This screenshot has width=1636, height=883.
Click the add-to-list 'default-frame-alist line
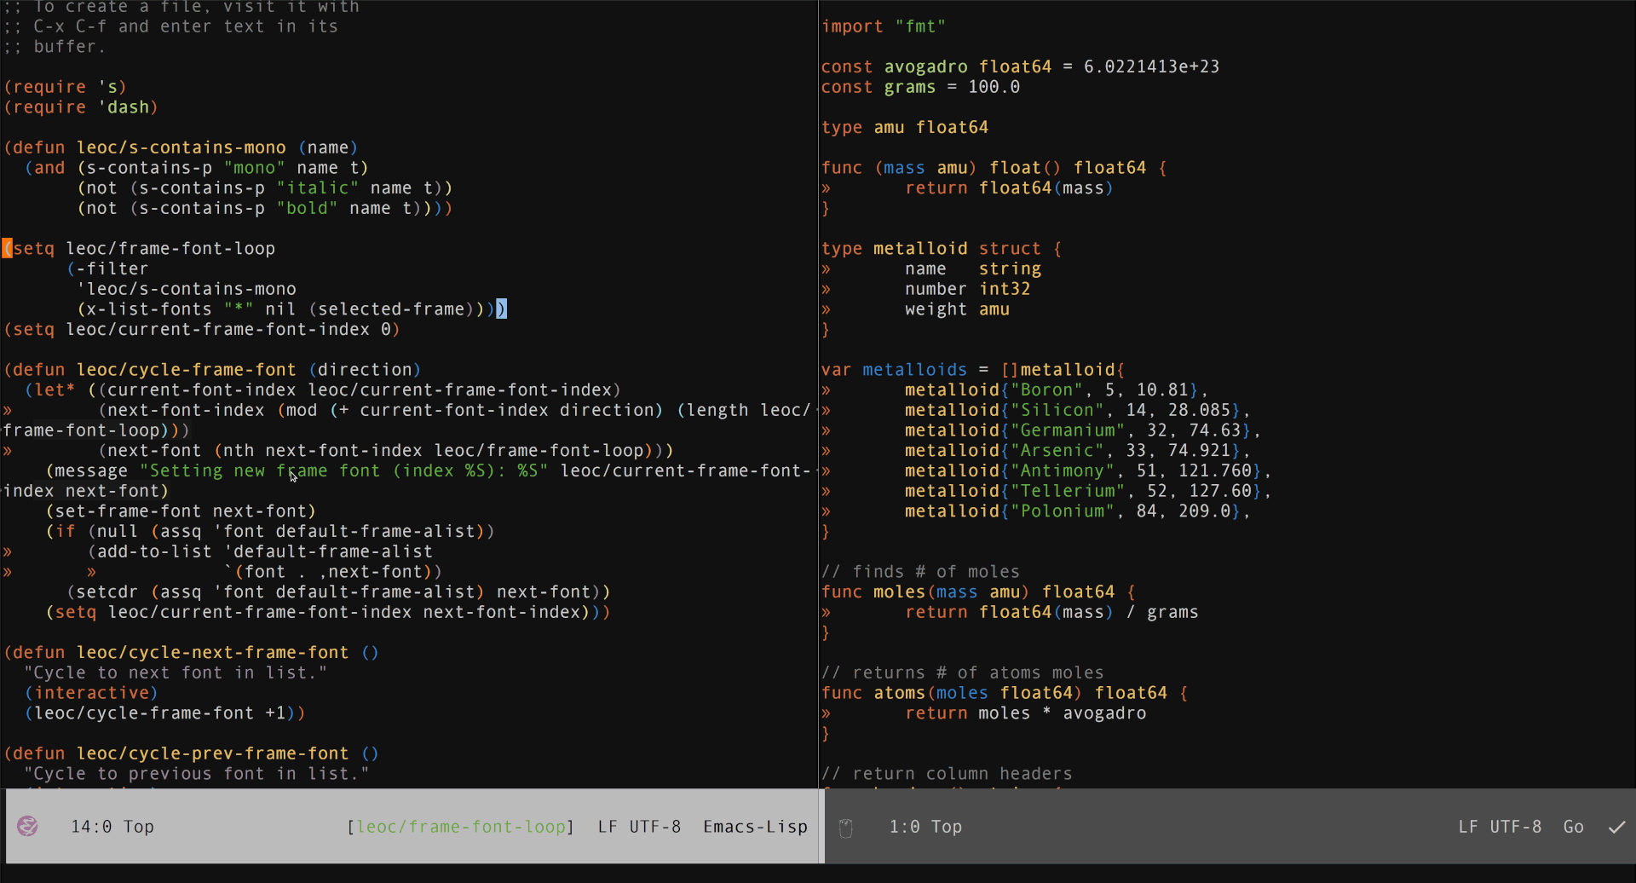(x=261, y=551)
